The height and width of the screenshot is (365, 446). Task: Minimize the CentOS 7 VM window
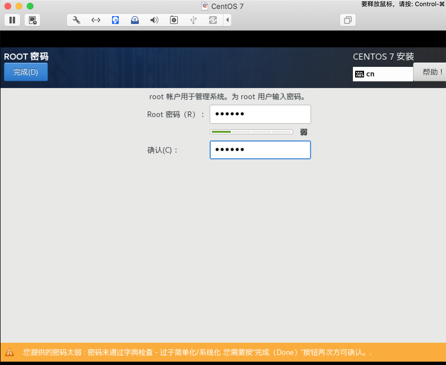click(19, 6)
